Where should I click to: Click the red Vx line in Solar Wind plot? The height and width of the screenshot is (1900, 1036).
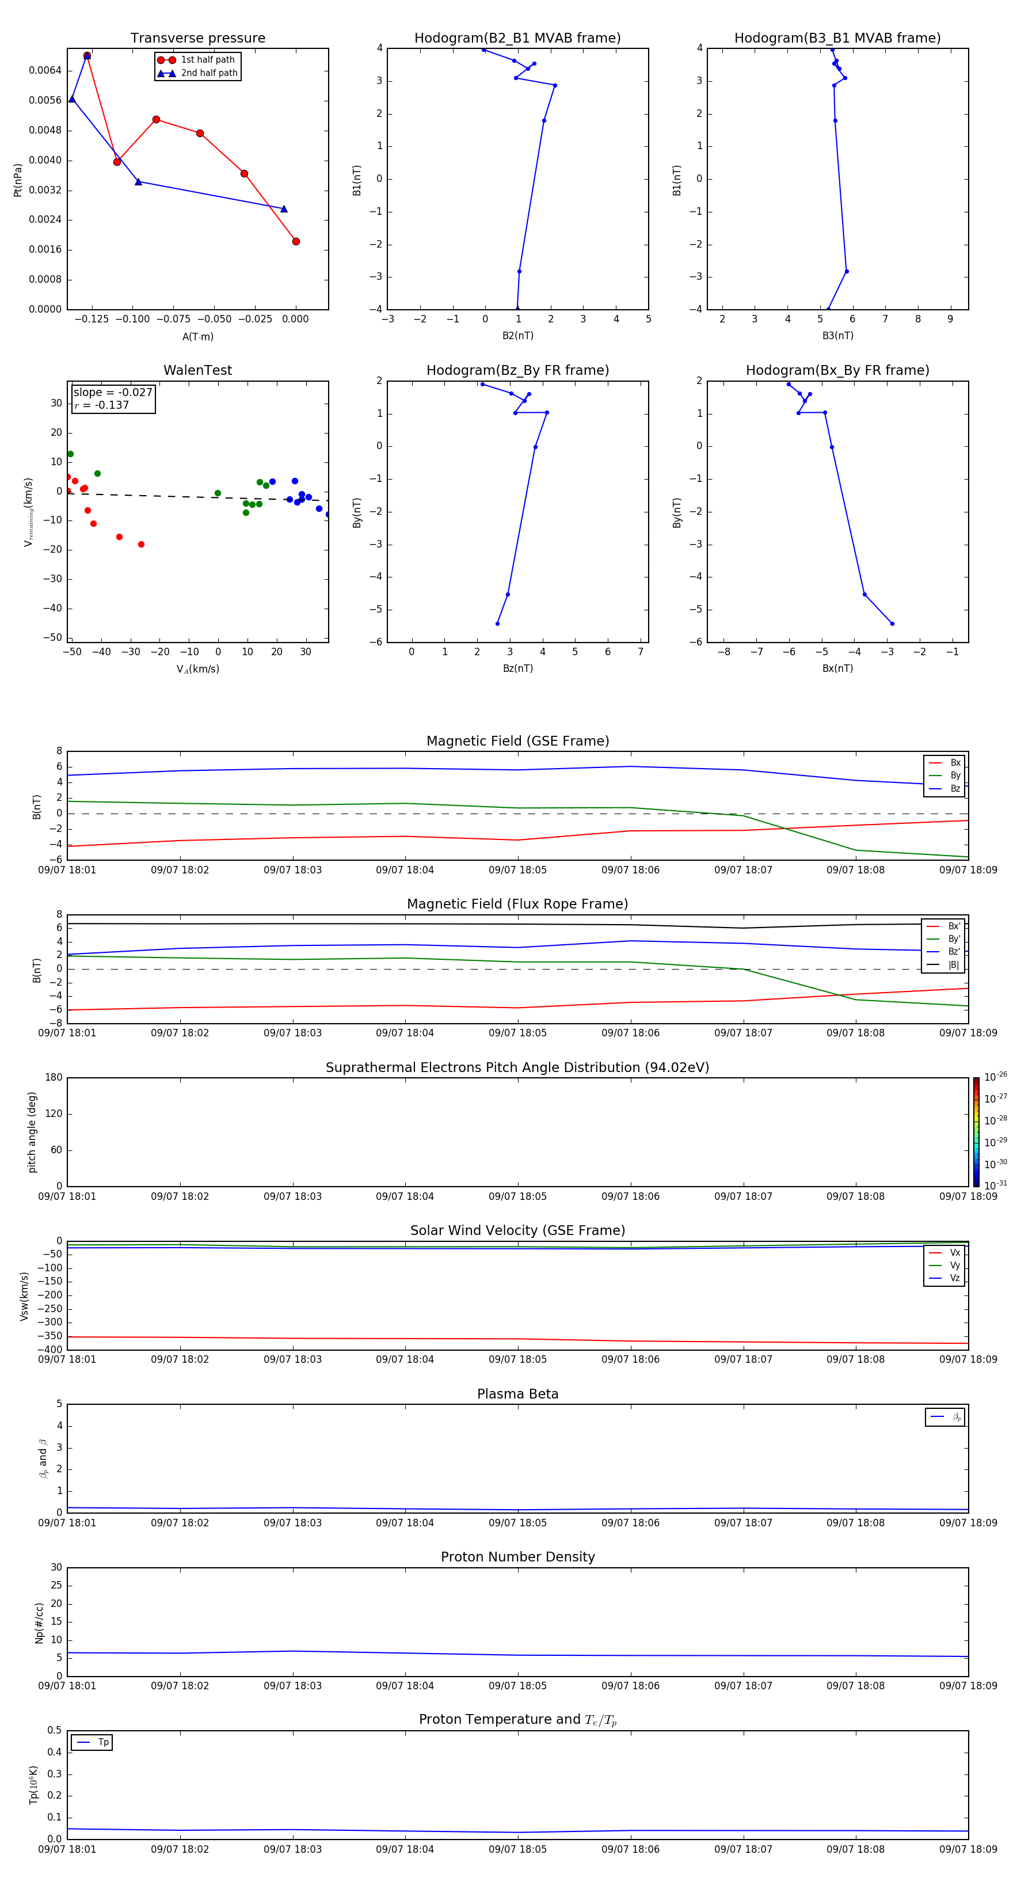[517, 1339]
